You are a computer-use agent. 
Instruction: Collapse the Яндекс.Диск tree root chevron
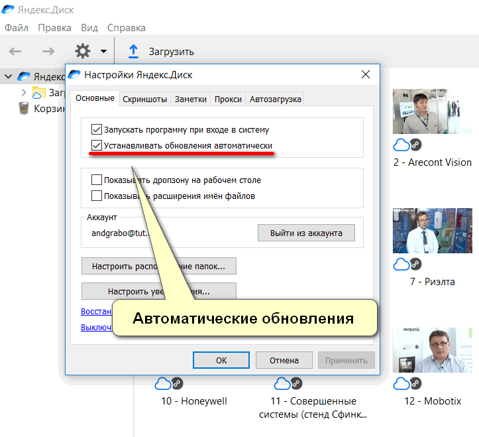(8, 76)
